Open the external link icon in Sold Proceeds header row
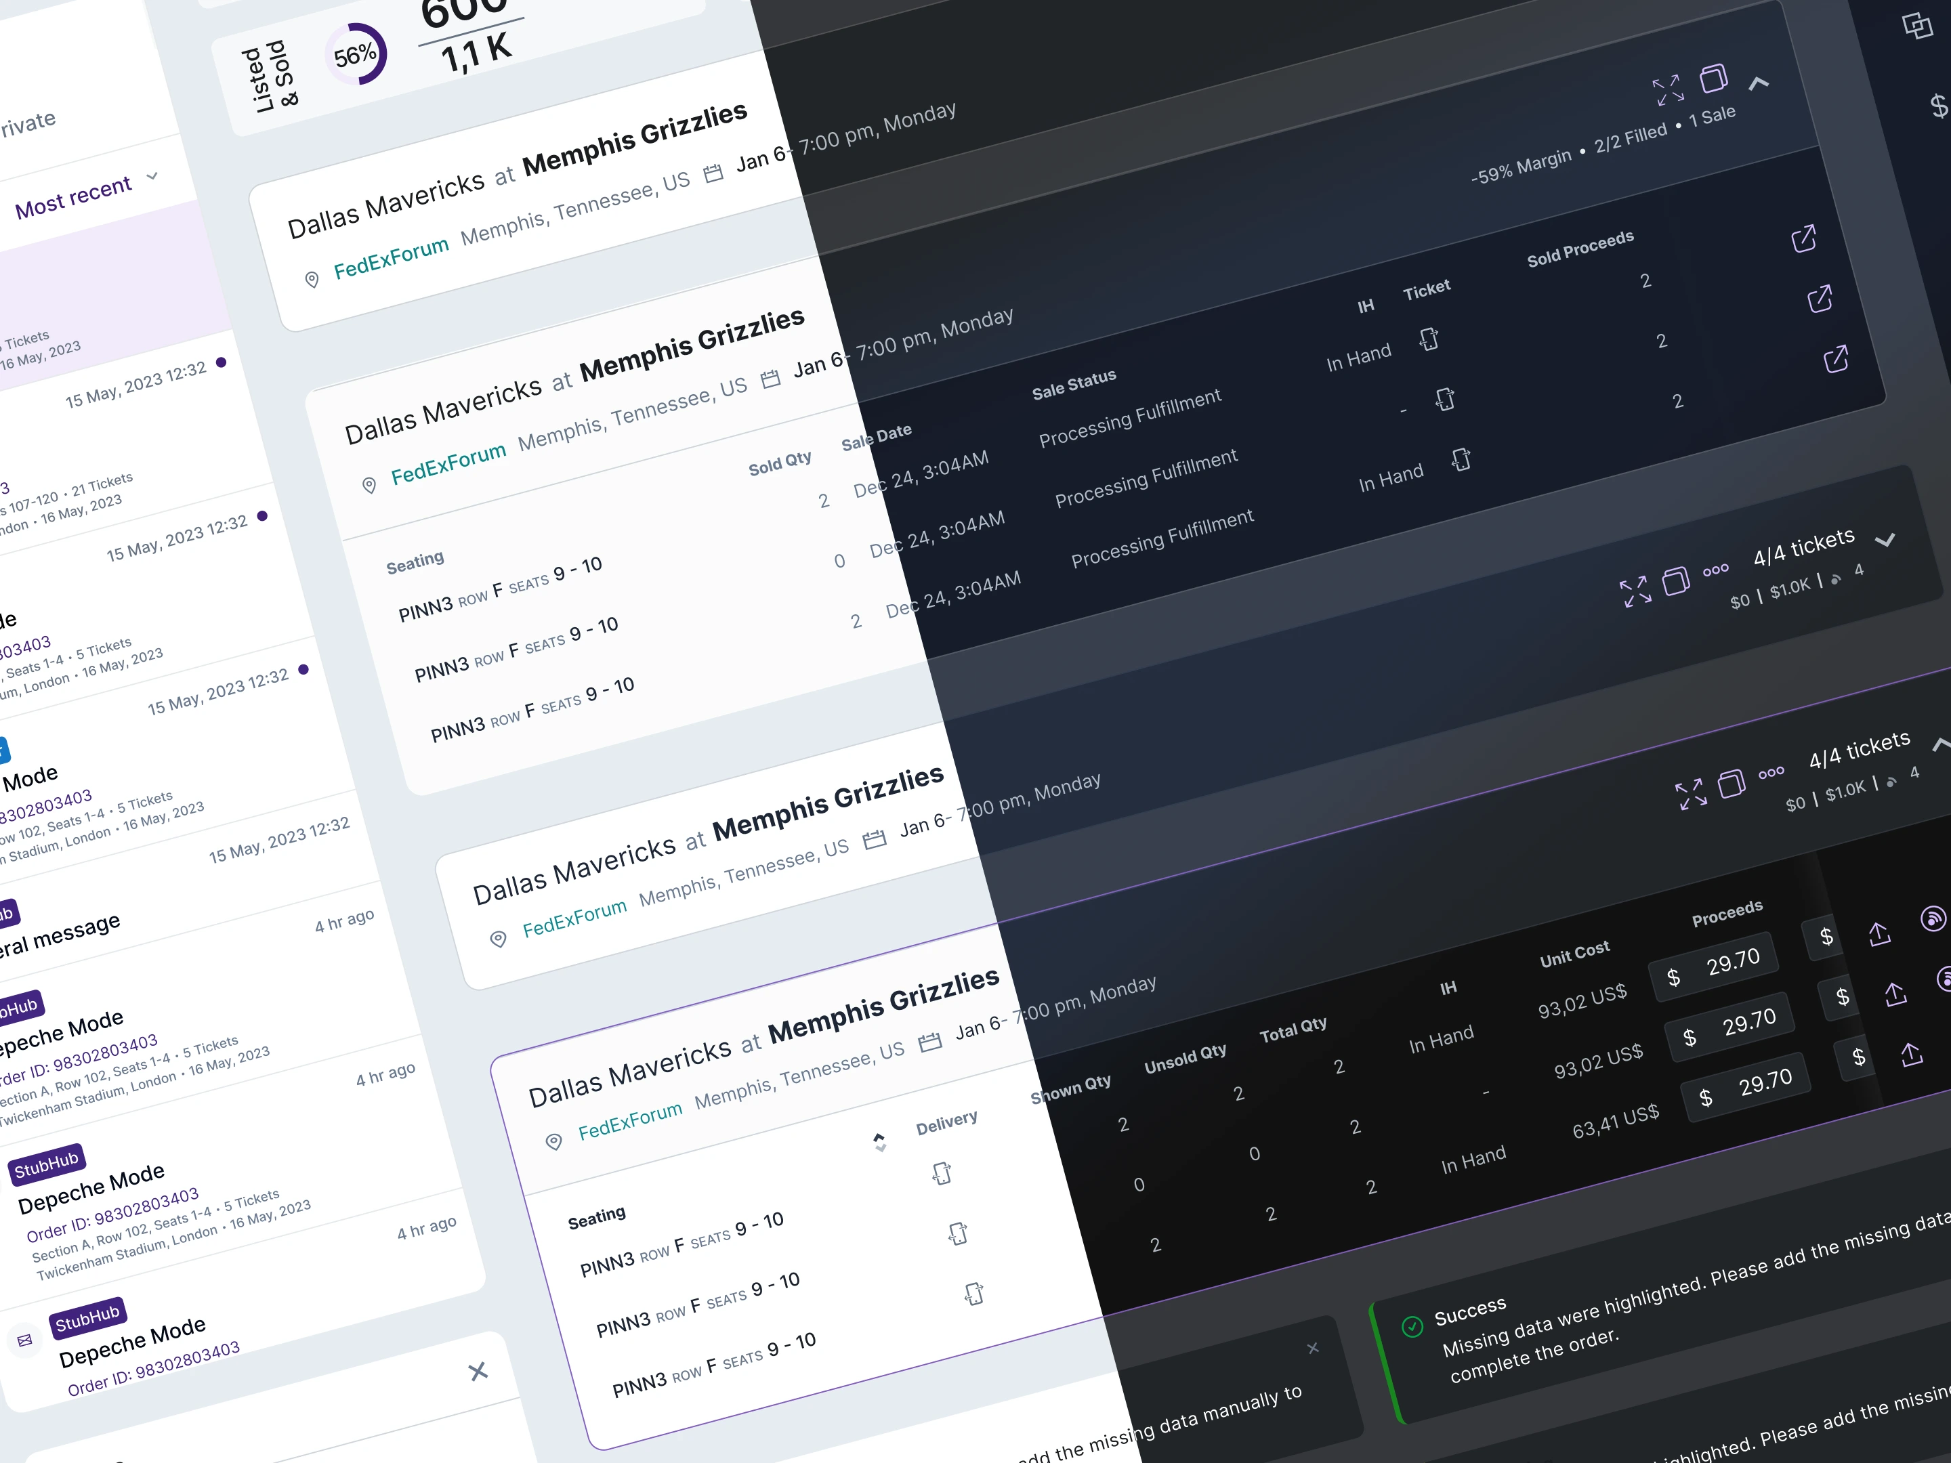The height and width of the screenshot is (1463, 1951). coord(1804,238)
